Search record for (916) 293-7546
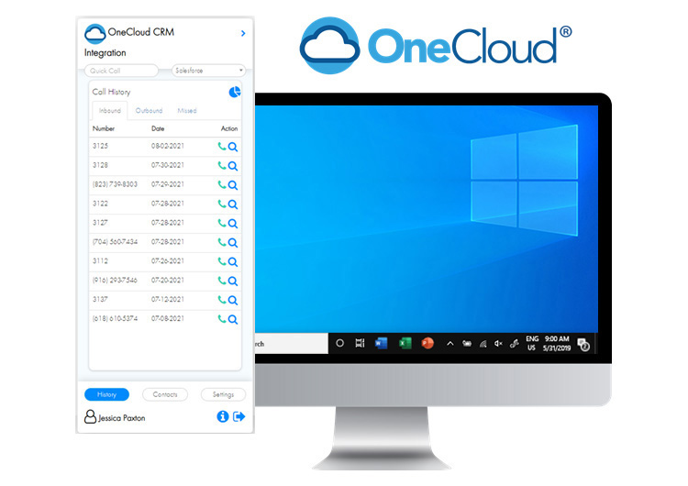This screenshot has width=688, height=486. (233, 282)
